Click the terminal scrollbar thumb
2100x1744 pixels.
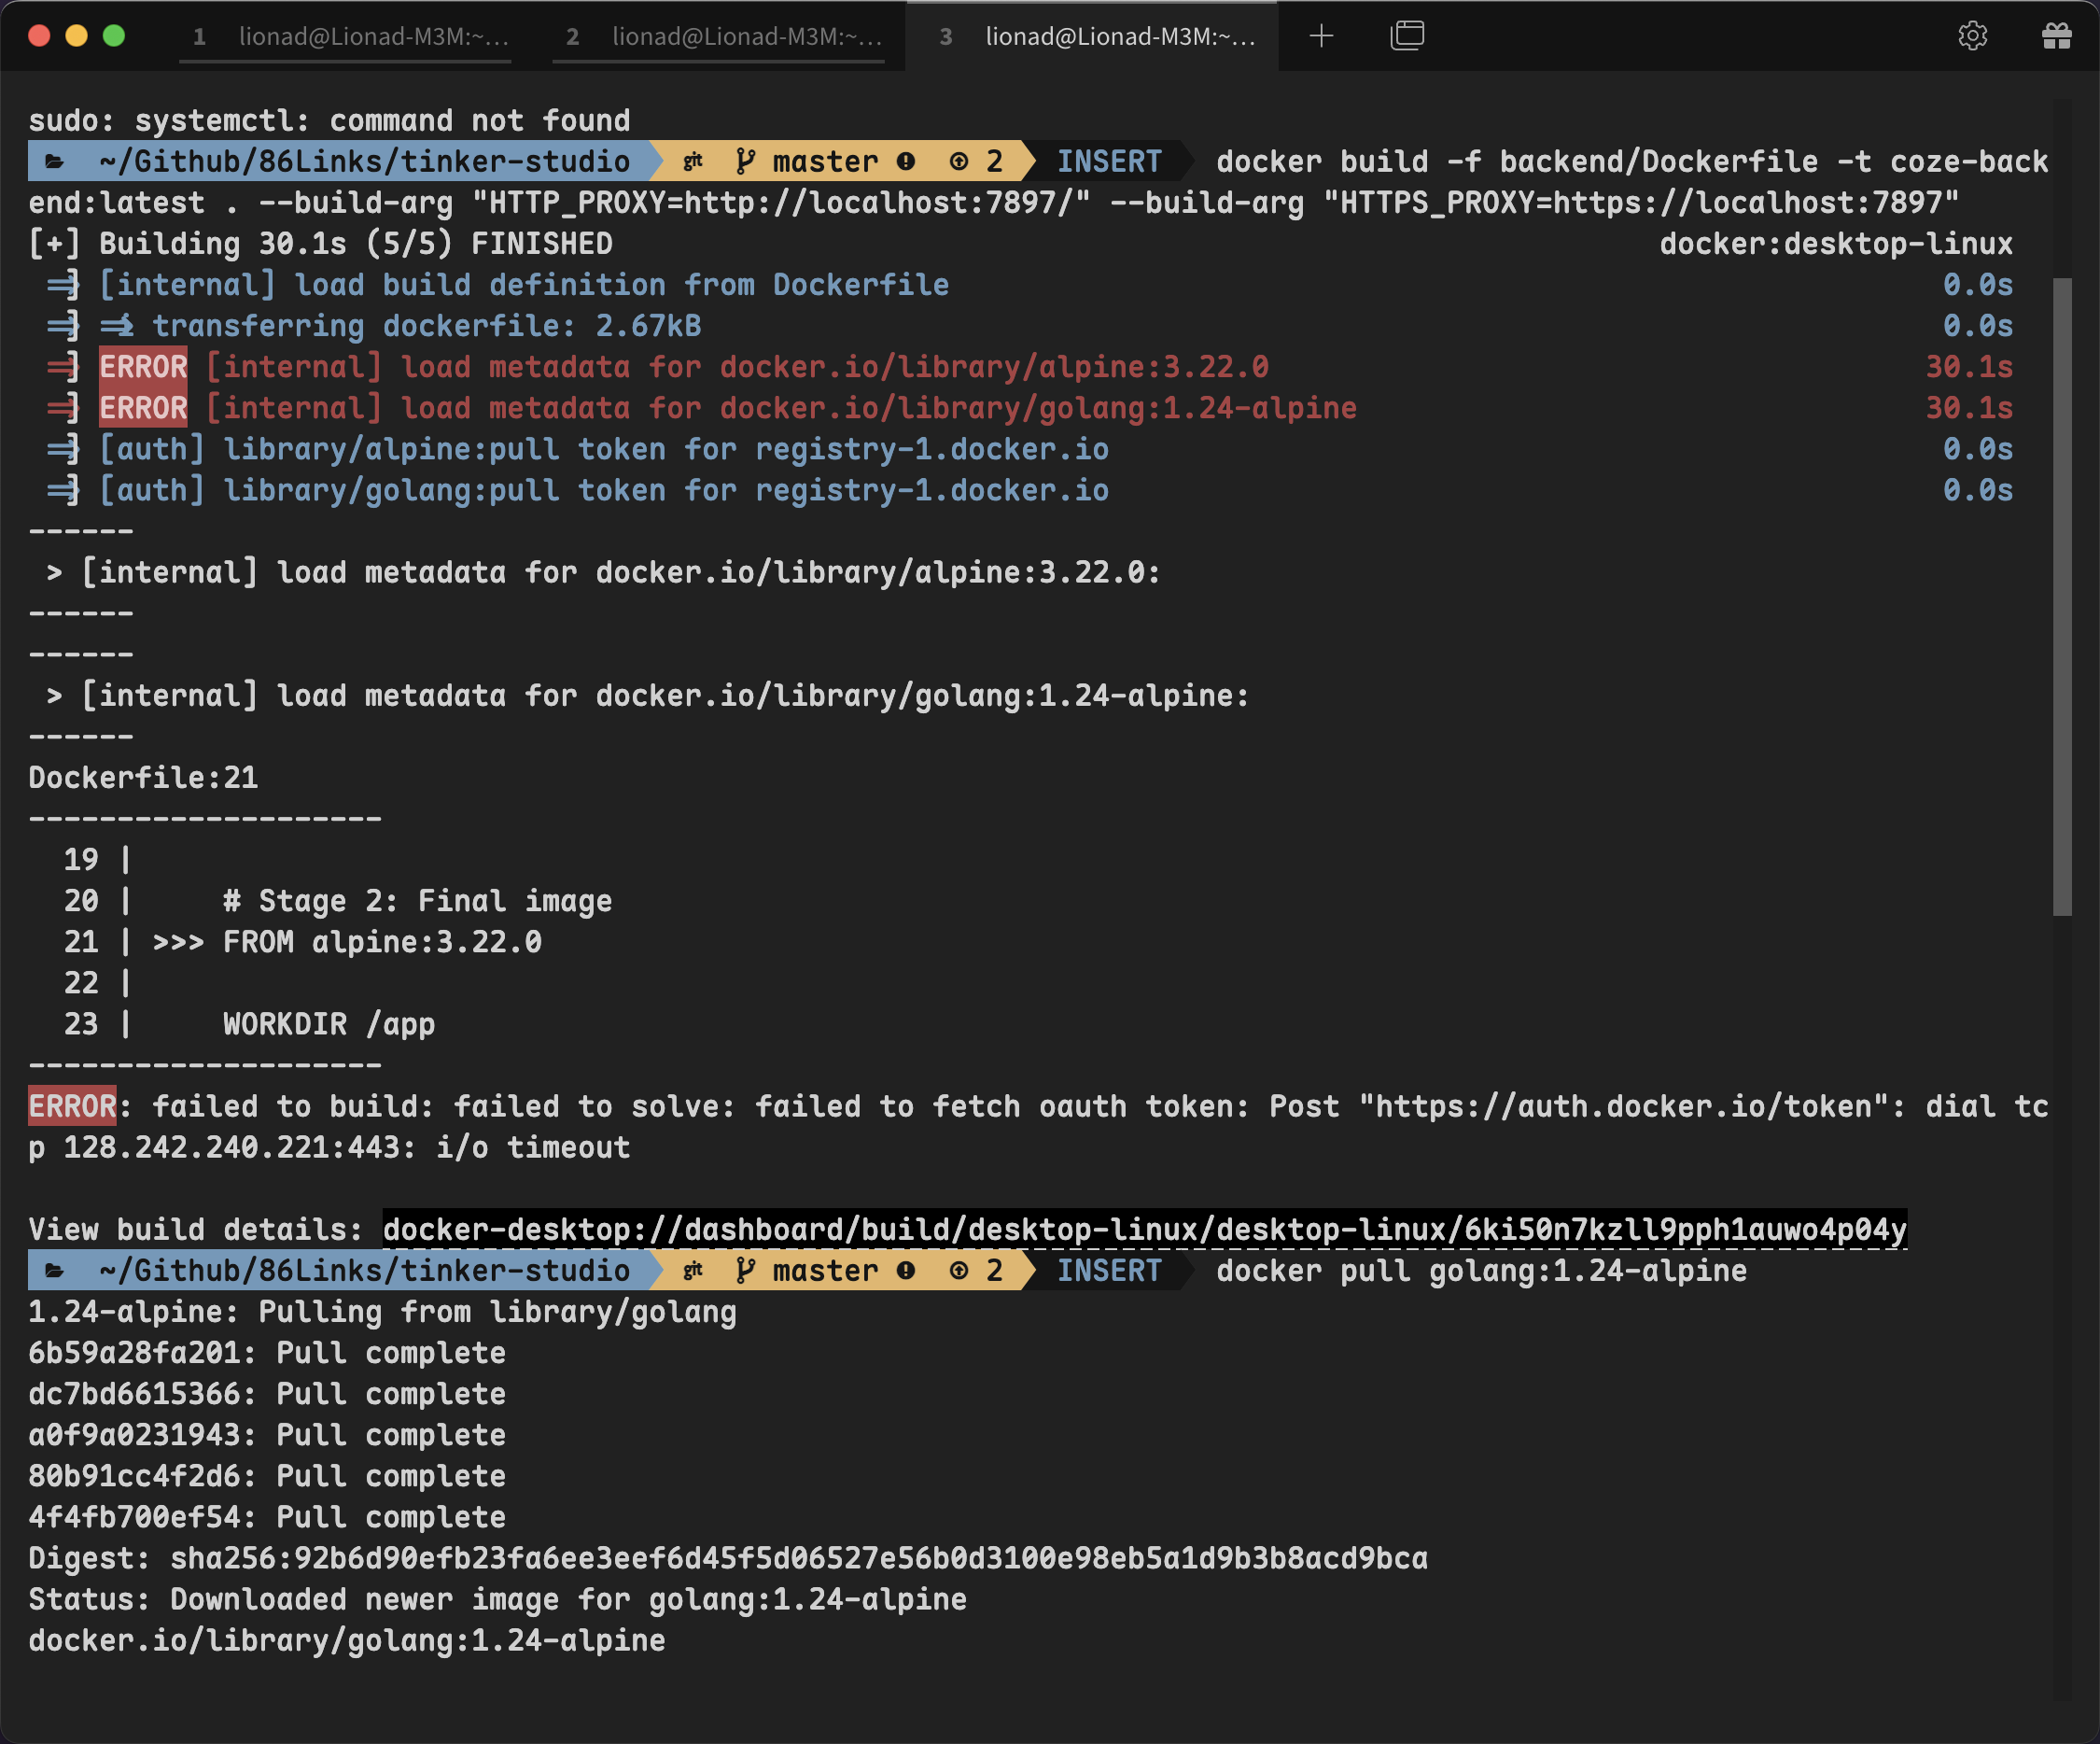coord(2061,597)
